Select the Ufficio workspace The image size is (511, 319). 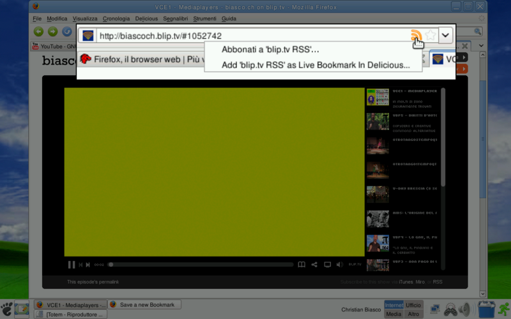413,305
